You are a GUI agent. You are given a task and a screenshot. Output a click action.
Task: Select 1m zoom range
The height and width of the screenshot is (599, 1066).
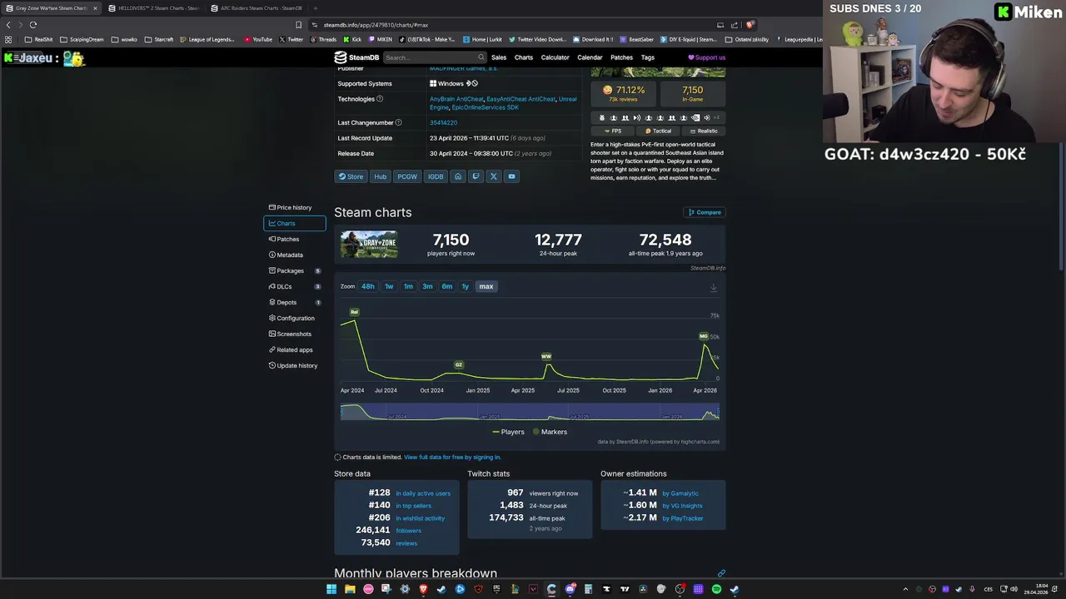pyautogui.click(x=408, y=286)
